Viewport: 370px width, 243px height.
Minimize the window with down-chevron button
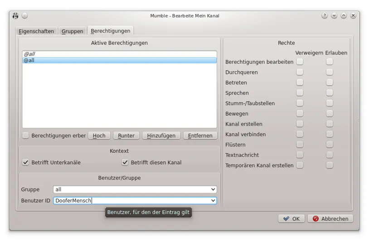click(x=334, y=16)
